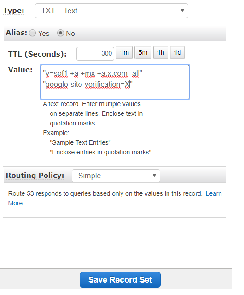Screen dimensions: 244x295
Task: Select the No radio button for Alias
Action: pos(60,33)
